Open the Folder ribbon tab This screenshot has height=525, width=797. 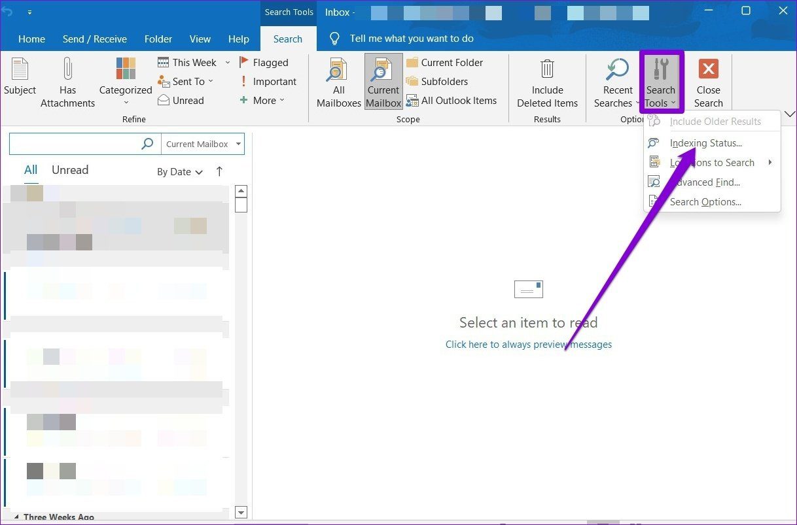[x=158, y=39]
